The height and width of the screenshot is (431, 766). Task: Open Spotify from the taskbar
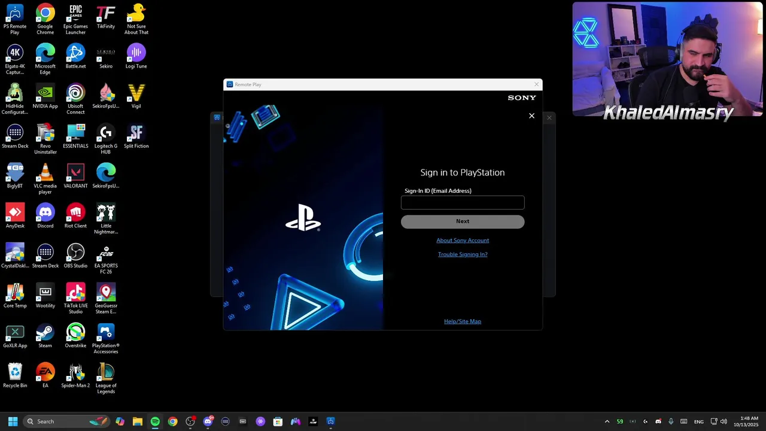155,421
